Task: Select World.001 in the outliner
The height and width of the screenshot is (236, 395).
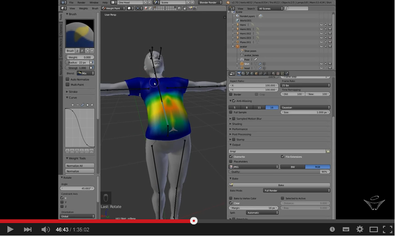Action: tap(245, 20)
